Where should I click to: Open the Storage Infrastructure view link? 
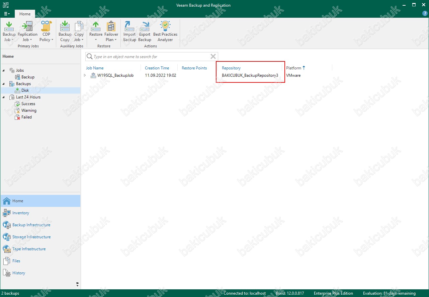pos(31,237)
